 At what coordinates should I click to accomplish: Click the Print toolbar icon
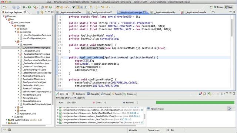[x=18, y=7]
